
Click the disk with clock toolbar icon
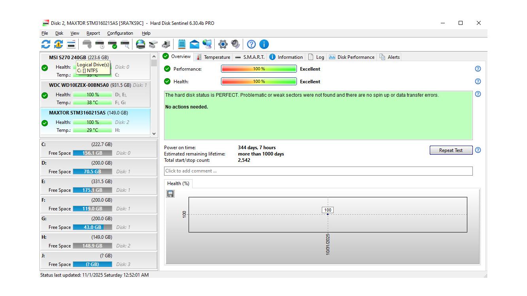(x=100, y=44)
